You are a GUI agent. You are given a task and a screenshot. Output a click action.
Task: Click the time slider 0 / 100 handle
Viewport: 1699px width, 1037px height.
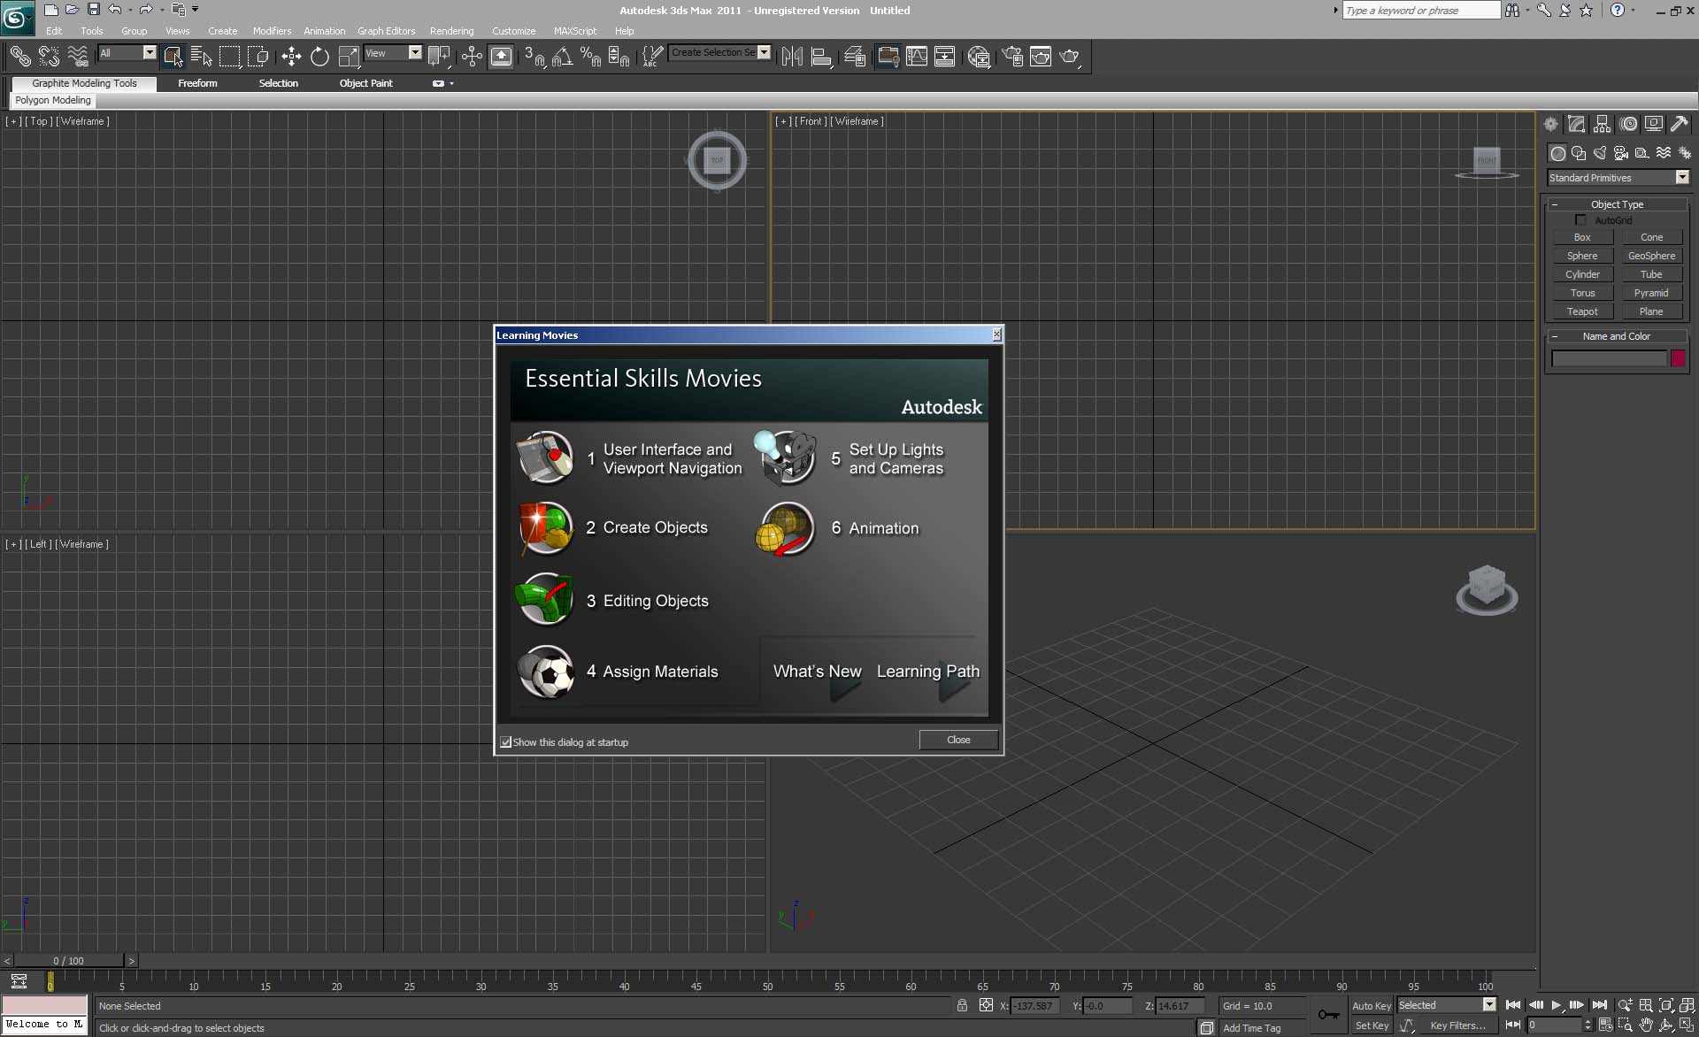coord(69,961)
